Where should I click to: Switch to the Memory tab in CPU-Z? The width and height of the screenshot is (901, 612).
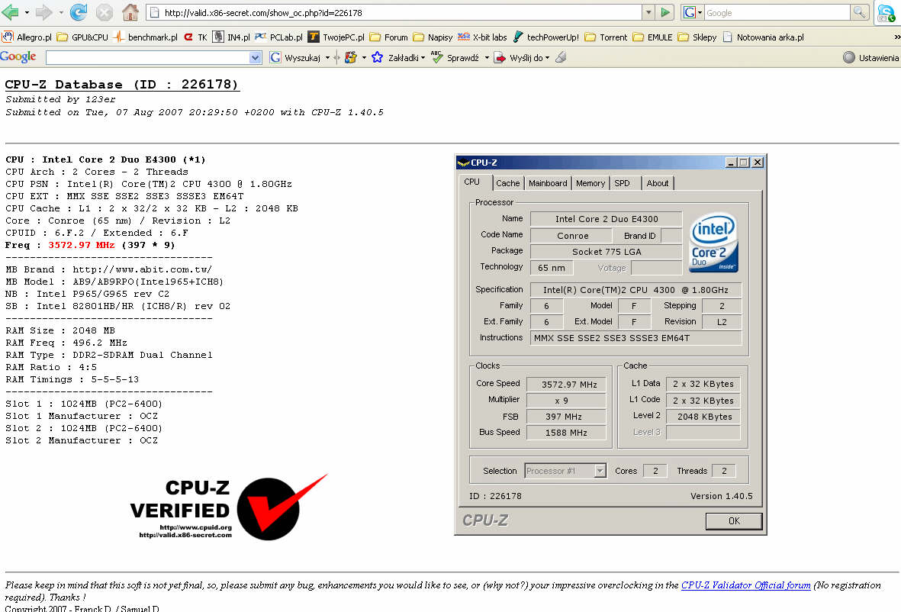click(590, 183)
